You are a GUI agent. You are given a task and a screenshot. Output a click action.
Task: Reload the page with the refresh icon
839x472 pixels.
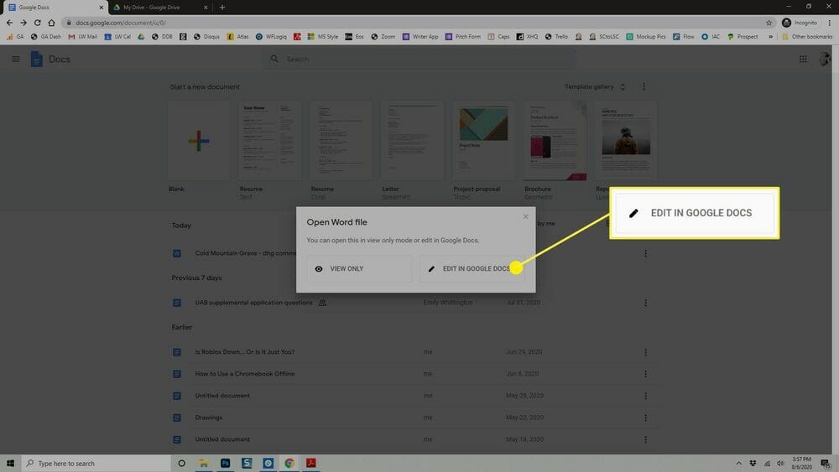point(38,23)
